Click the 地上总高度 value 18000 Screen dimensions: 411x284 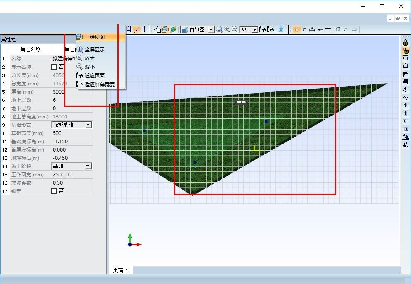pos(72,117)
